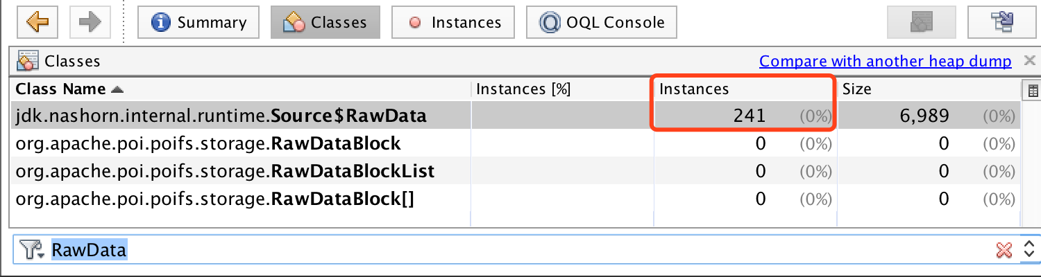
Task: Clear the filter with the red X
Action: [x=1004, y=250]
